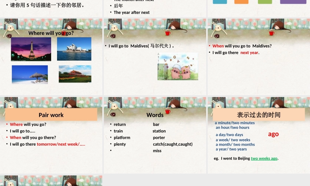Click the Eiffel Tower photo
The image size is (310, 186).
pos(31,49)
